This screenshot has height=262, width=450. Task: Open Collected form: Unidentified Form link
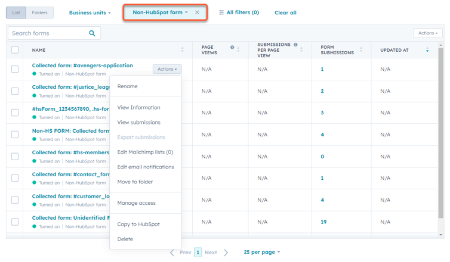tap(70, 218)
